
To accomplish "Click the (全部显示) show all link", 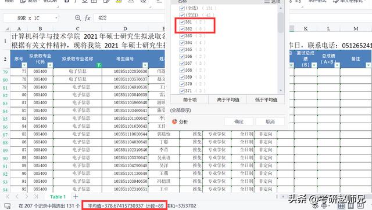I will 181,110.
